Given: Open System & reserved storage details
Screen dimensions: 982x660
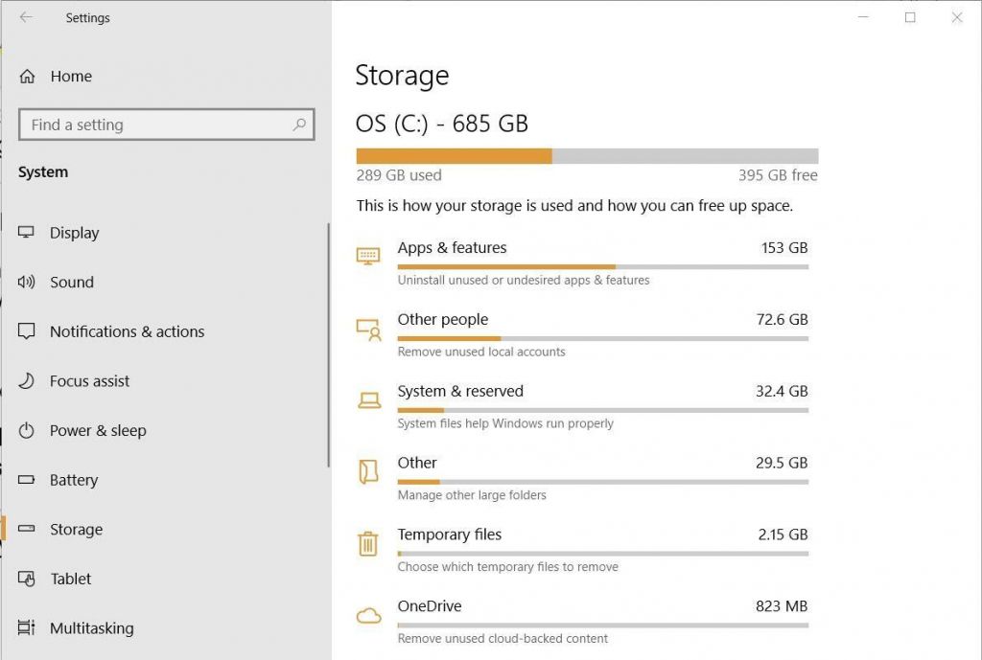Looking at the screenshot, I should pos(460,391).
